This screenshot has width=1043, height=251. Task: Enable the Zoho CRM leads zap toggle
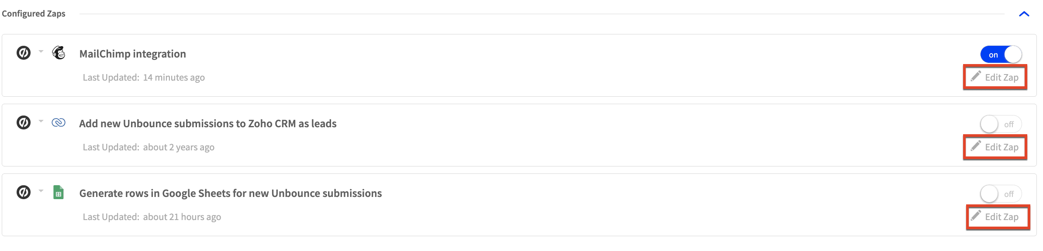(x=1001, y=124)
